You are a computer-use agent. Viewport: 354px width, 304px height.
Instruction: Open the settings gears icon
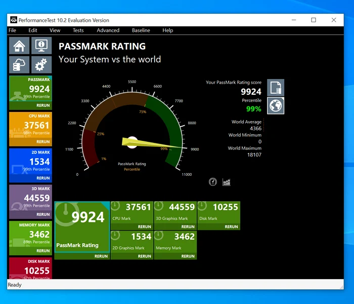pos(41,65)
